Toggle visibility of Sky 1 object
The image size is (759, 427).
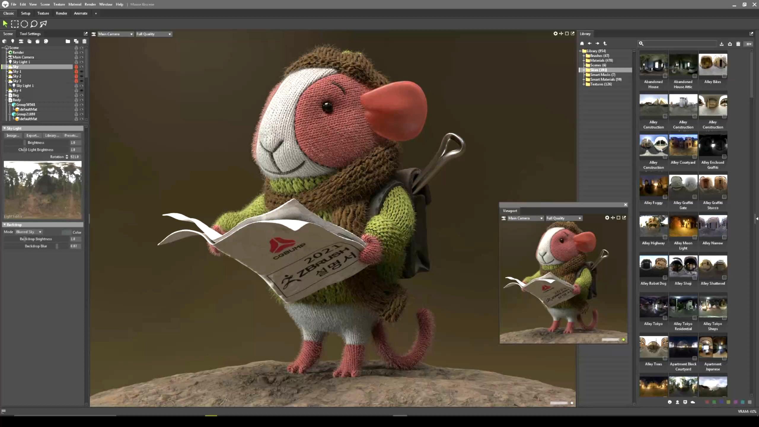coord(82,71)
